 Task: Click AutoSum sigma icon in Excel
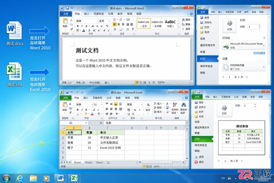point(167,104)
